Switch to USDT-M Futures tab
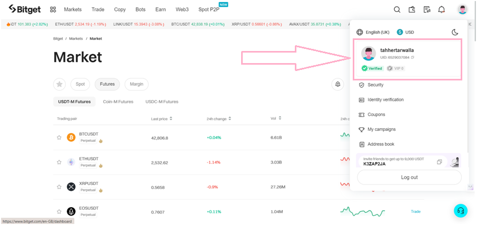 tap(74, 101)
